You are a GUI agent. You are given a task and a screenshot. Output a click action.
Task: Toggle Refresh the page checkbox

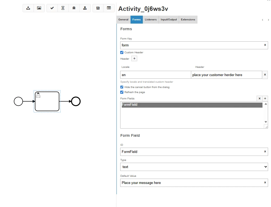pos(122,92)
